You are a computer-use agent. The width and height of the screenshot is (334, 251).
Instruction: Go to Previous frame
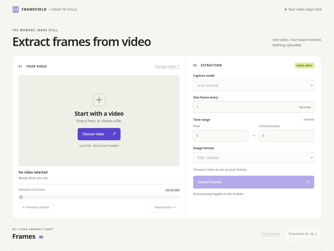pos(36,207)
